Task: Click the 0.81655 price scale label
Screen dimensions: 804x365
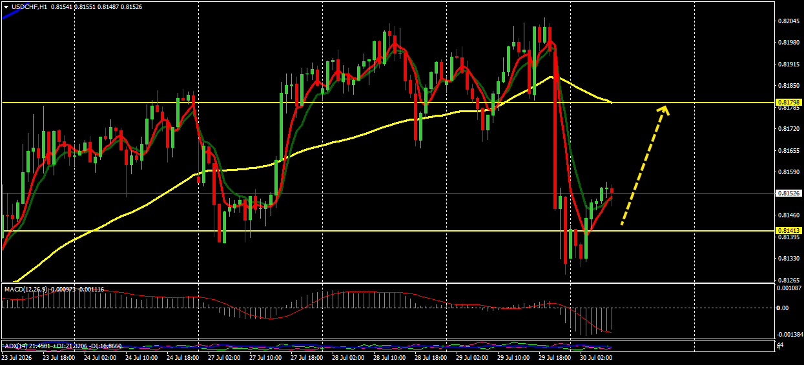Action: (789, 151)
